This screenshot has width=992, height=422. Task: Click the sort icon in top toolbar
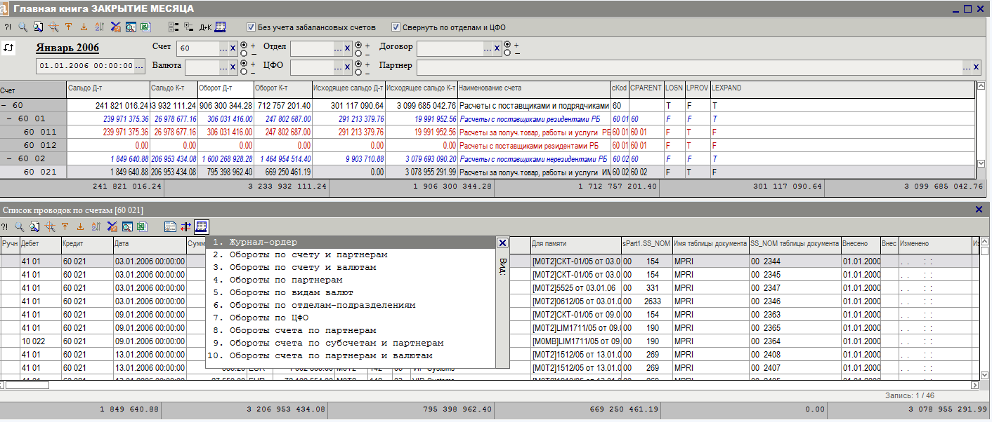click(99, 27)
